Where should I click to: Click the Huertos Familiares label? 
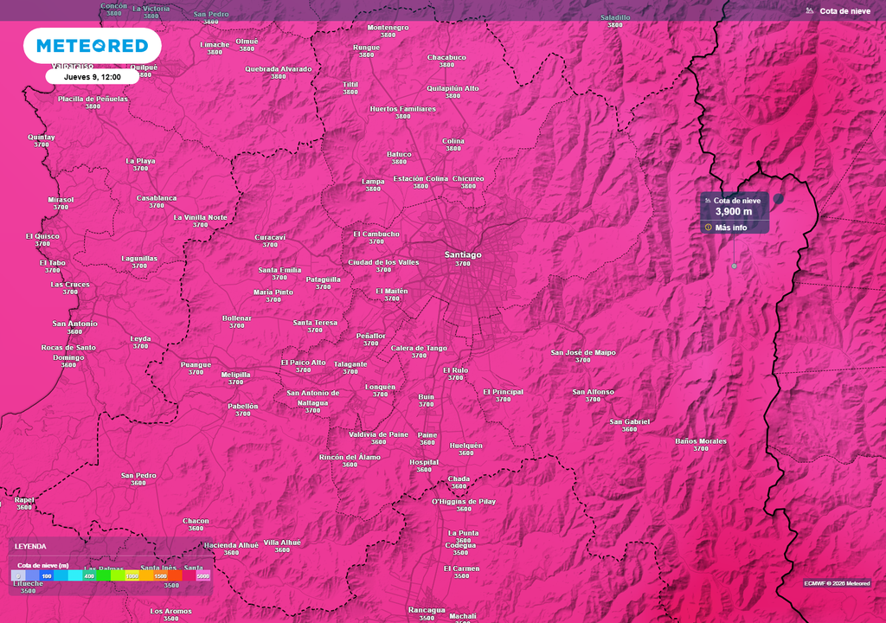pyautogui.click(x=403, y=109)
